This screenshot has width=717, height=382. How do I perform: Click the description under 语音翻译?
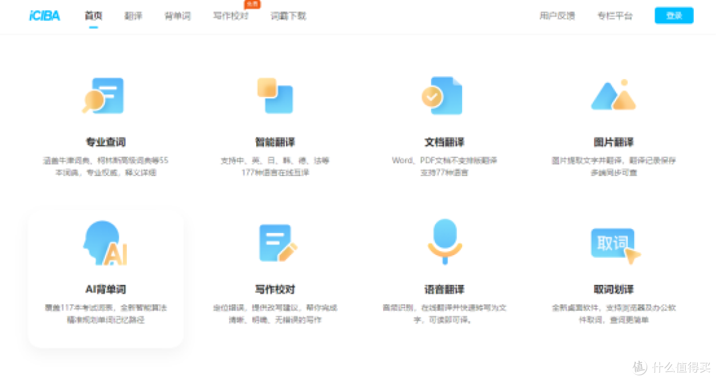pyautogui.click(x=444, y=314)
